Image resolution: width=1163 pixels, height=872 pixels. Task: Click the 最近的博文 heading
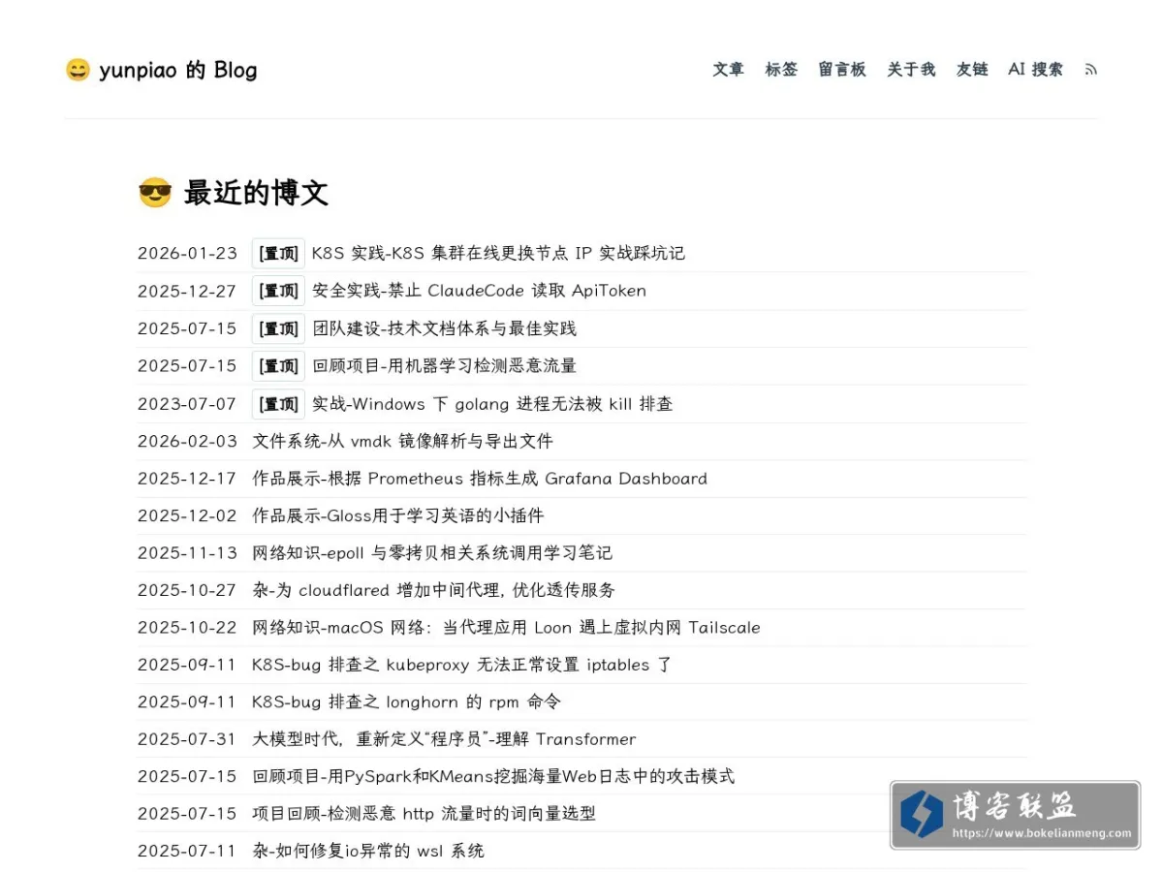click(x=234, y=193)
